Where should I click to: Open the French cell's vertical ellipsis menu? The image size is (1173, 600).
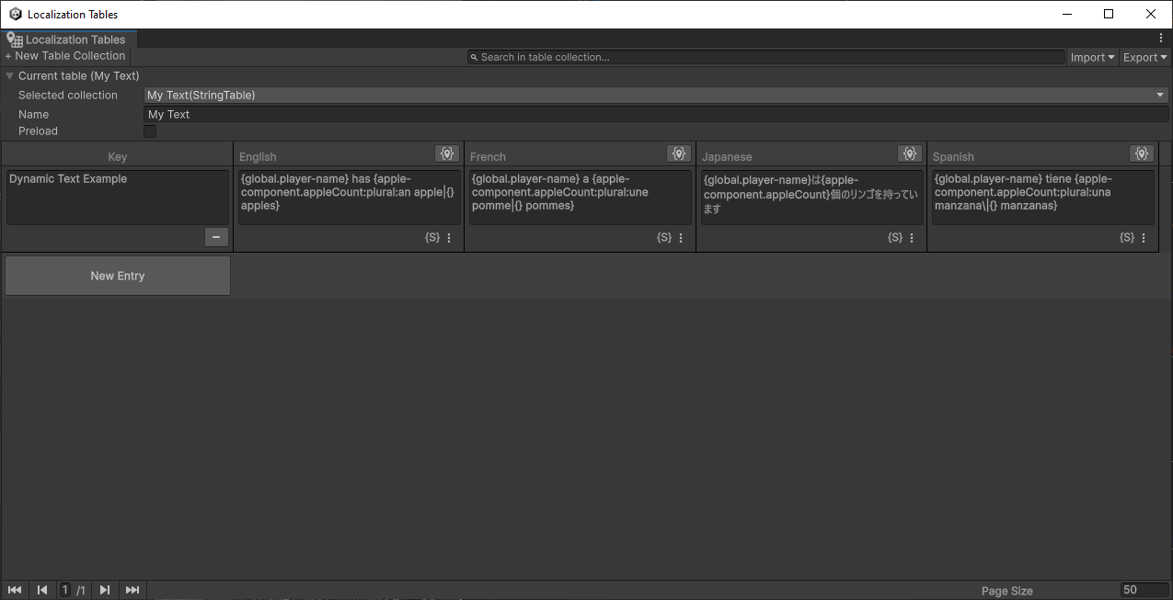pyautogui.click(x=680, y=237)
